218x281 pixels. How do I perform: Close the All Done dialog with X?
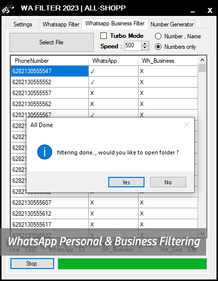pyautogui.click(x=187, y=125)
